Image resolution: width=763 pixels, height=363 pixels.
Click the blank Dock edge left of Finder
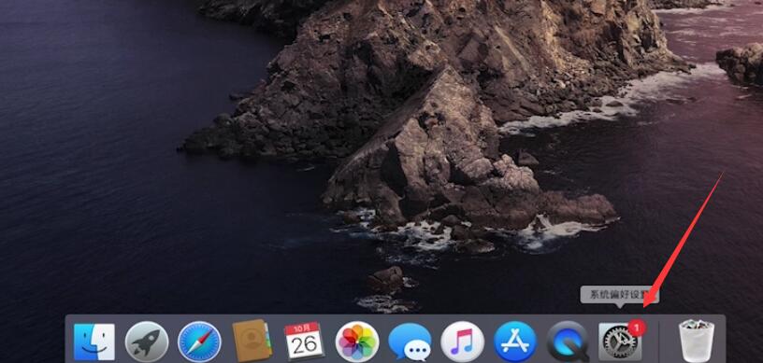pos(69,341)
